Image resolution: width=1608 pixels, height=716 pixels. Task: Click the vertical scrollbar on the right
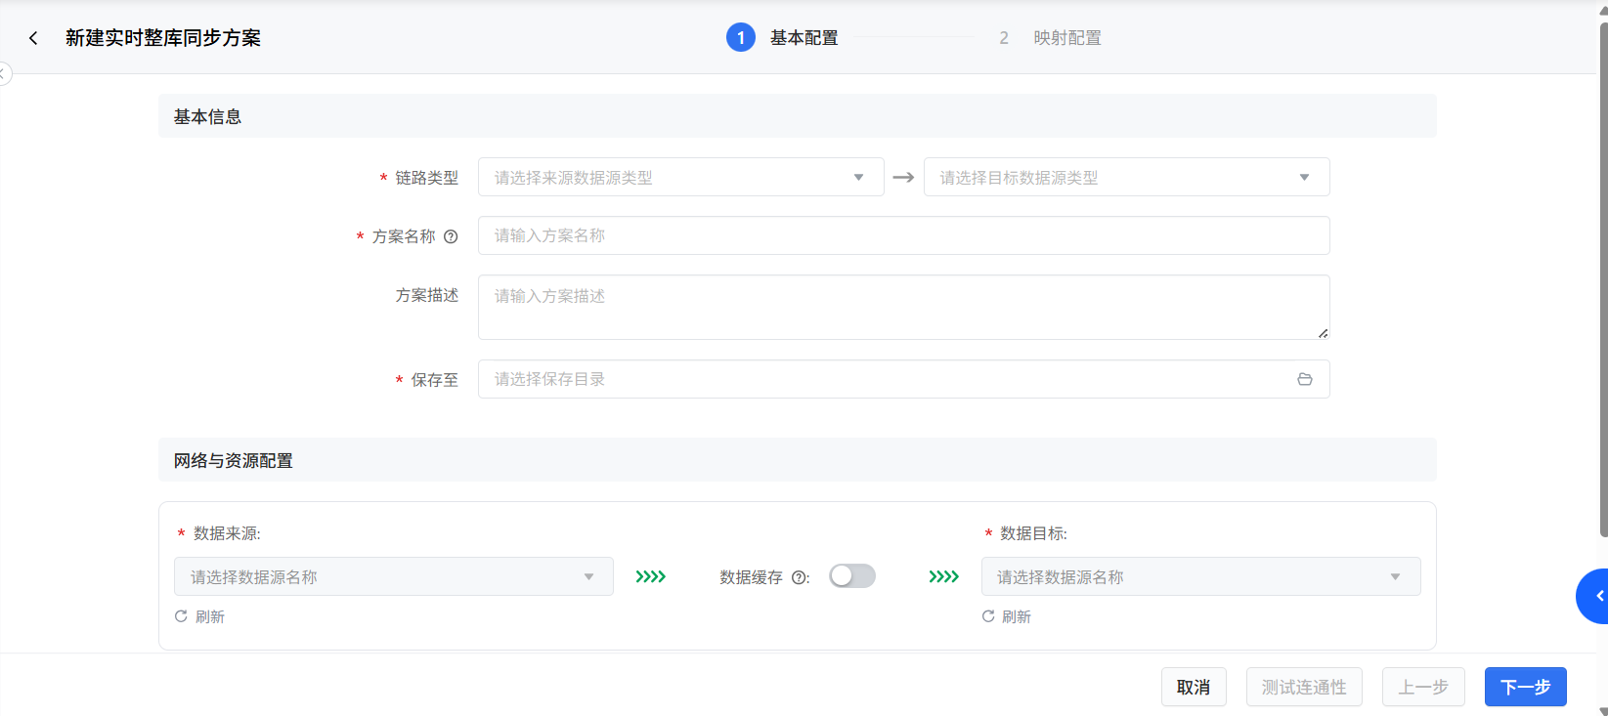(x=1603, y=278)
